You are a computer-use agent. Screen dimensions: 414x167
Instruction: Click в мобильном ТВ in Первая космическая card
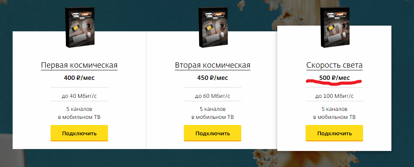(79, 117)
